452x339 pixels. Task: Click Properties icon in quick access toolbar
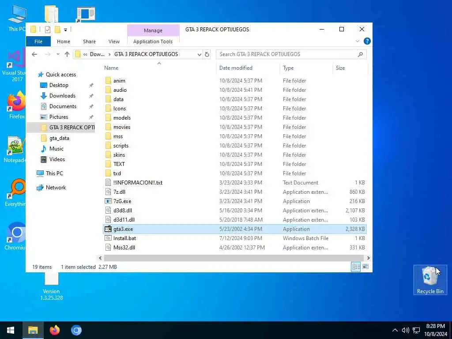48,30
